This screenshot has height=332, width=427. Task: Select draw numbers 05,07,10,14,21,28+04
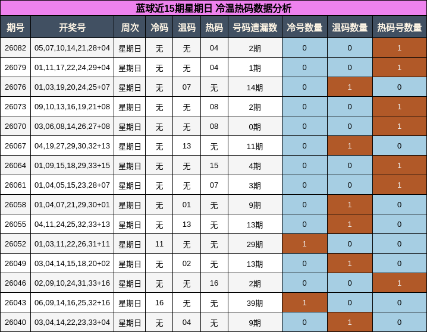(72, 48)
